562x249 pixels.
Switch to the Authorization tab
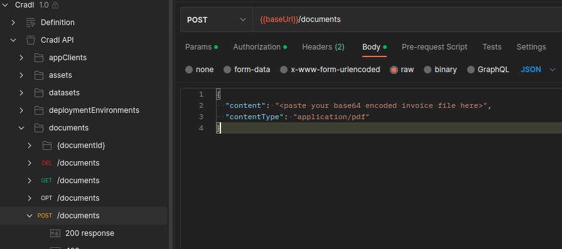260,47
